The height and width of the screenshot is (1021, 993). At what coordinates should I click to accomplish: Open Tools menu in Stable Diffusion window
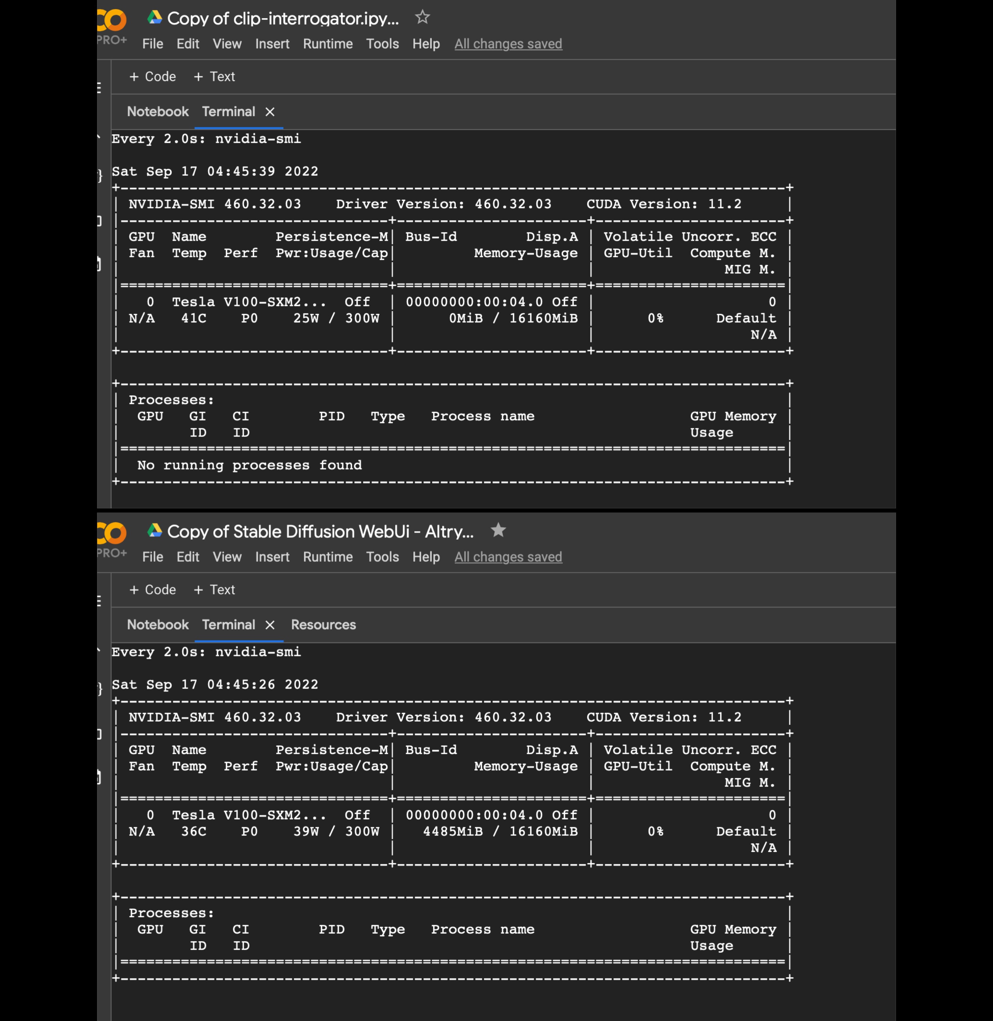382,557
